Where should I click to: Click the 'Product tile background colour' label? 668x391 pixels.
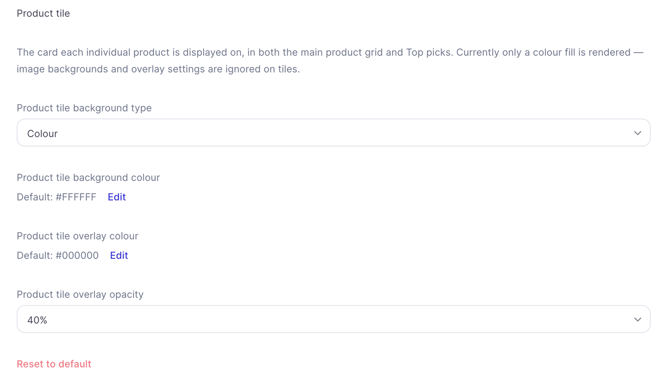coord(88,178)
